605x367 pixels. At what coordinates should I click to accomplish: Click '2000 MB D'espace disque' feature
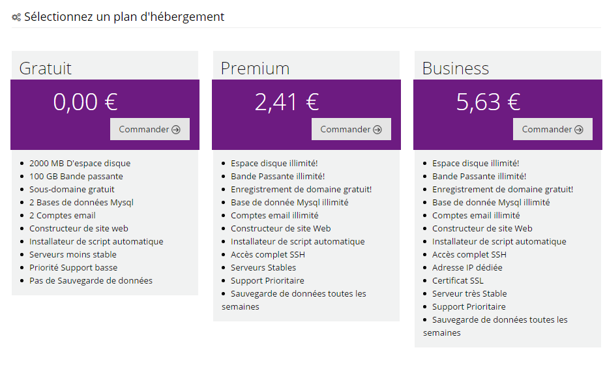click(80, 163)
